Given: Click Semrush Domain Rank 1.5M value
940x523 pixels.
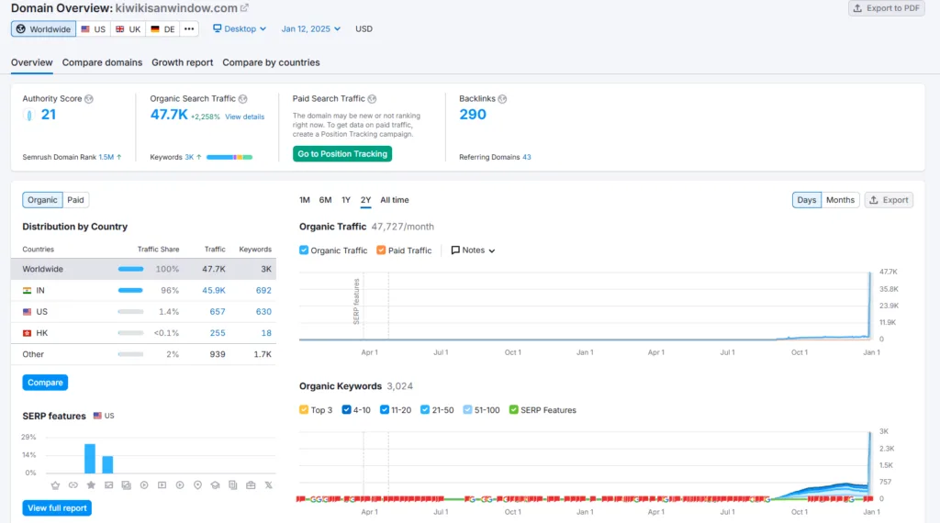Looking at the screenshot, I should pos(106,157).
